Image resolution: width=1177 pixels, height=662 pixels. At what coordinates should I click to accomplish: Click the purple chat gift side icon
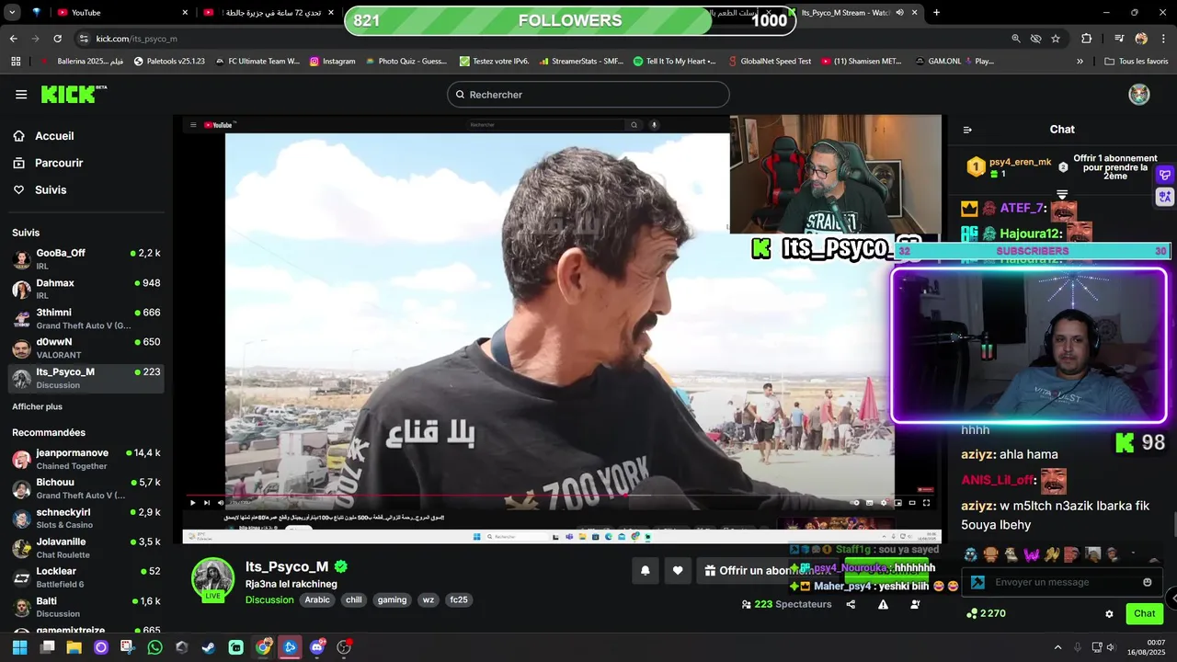pos(1165,175)
